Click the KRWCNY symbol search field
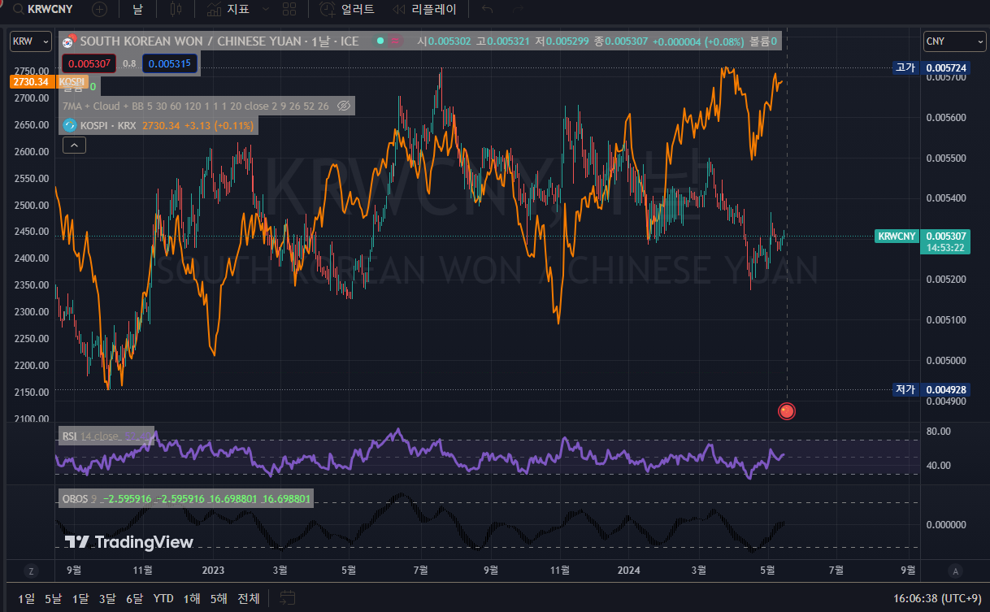Viewport: 990px width, 612px height. (49, 10)
